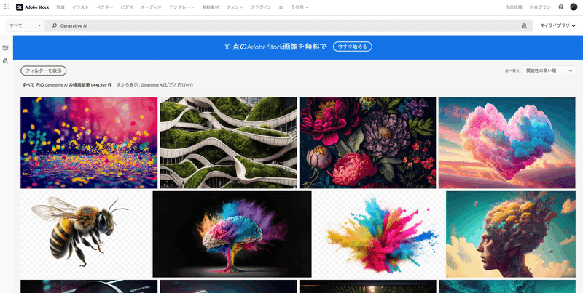
Task: Open the flying bee thumbnail
Action: coord(85,234)
